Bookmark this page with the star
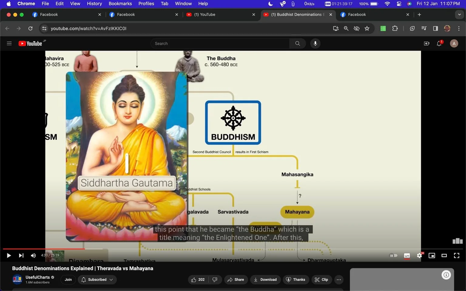 coord(367,28)
